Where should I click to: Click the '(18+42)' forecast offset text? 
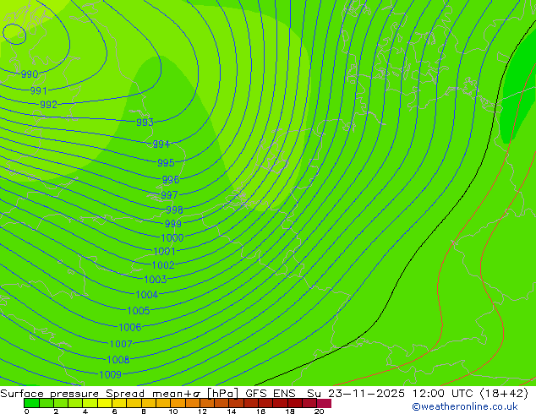pos(504,394)
